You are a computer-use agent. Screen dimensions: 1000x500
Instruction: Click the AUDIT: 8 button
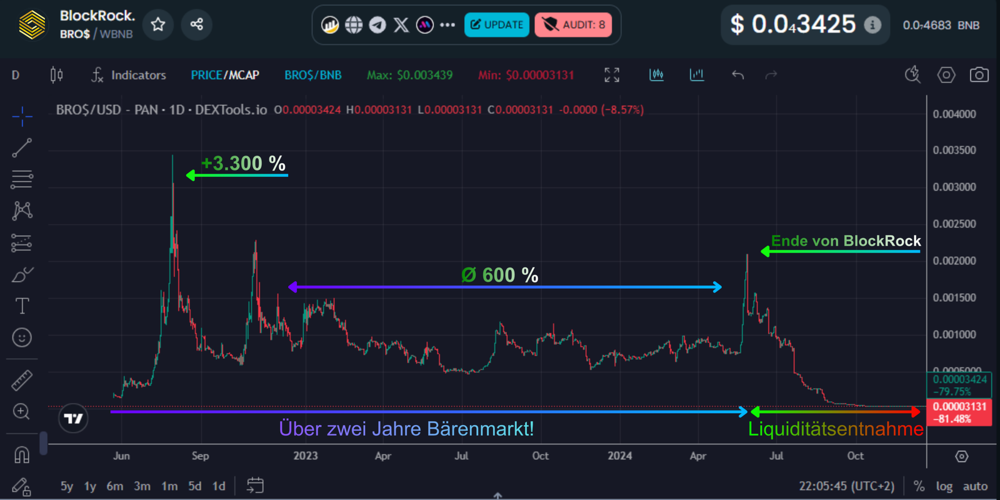(x=573, y=25)
